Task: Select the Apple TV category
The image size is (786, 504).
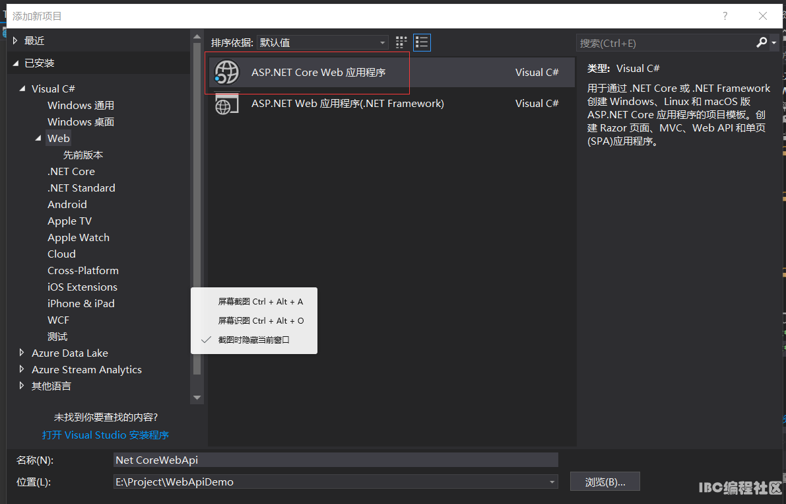Action: point(70,221)
